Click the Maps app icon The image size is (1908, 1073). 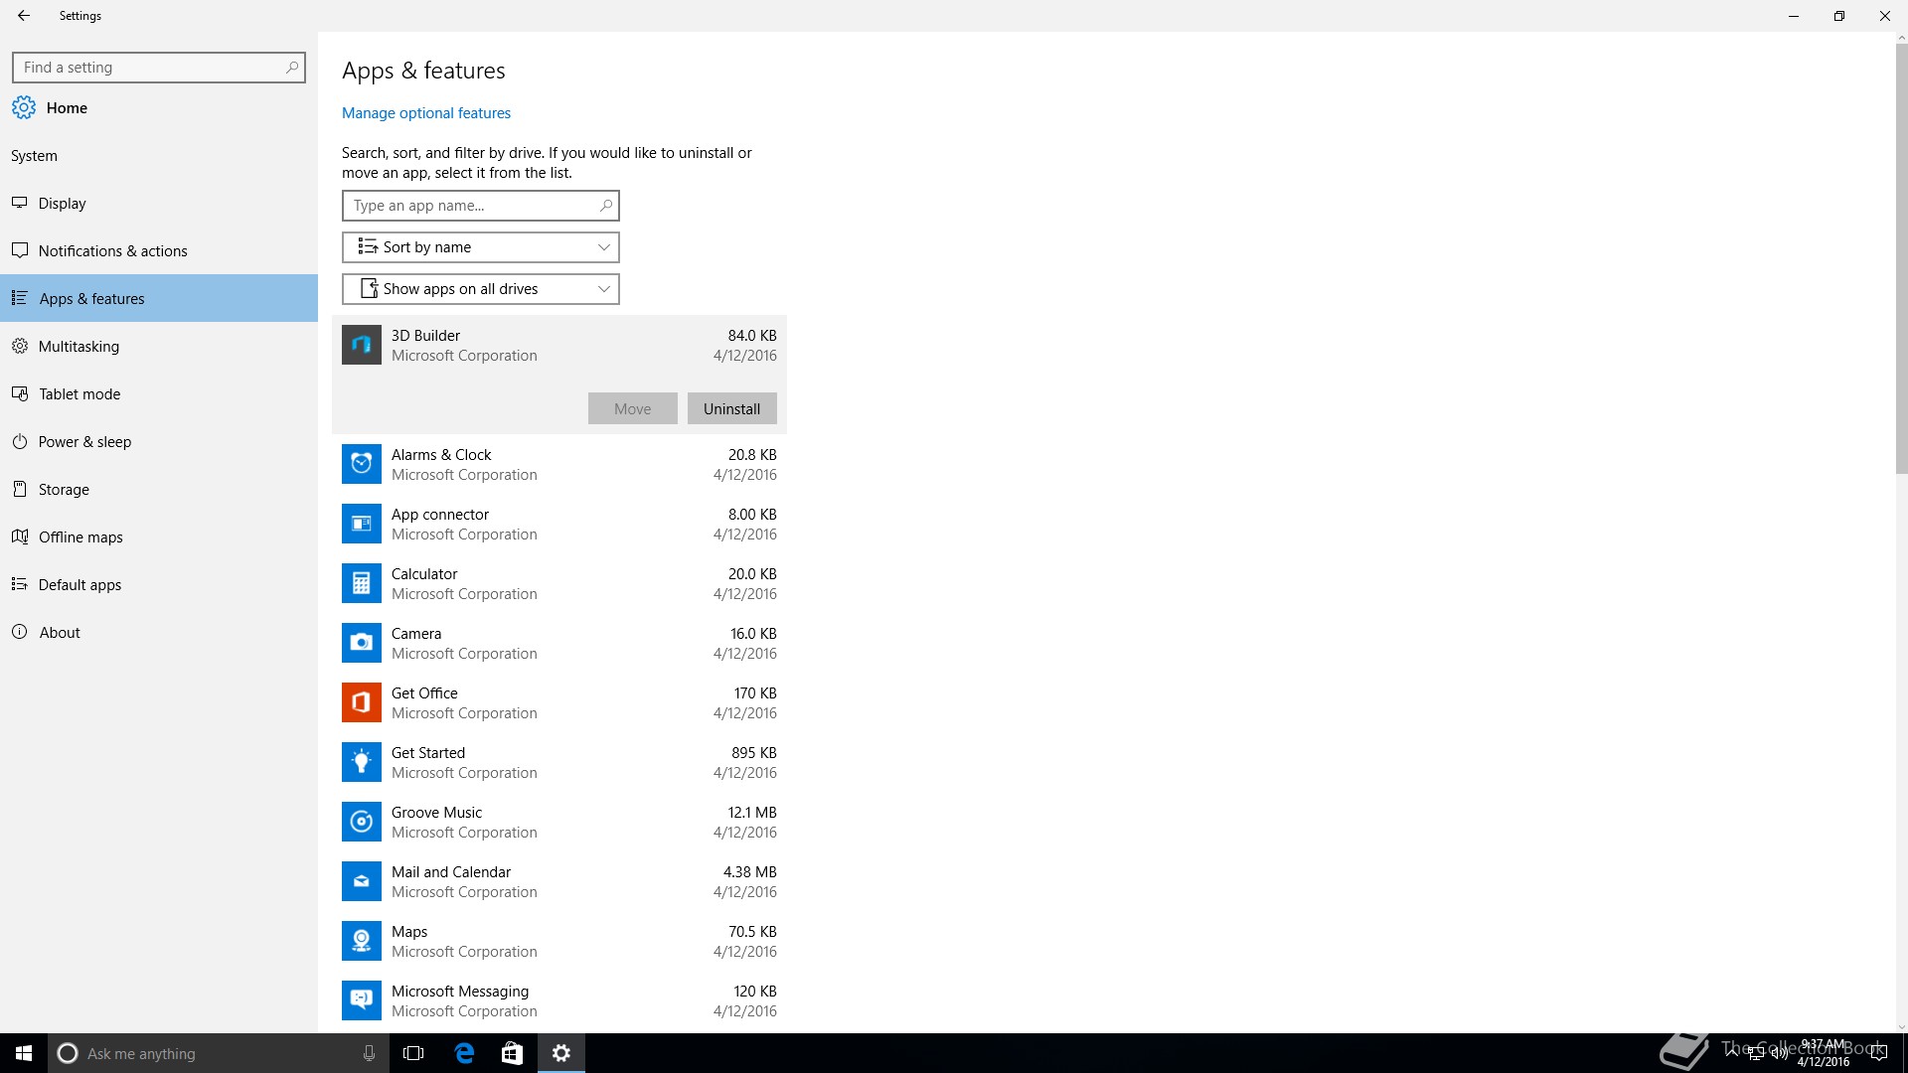click(362, 941)
